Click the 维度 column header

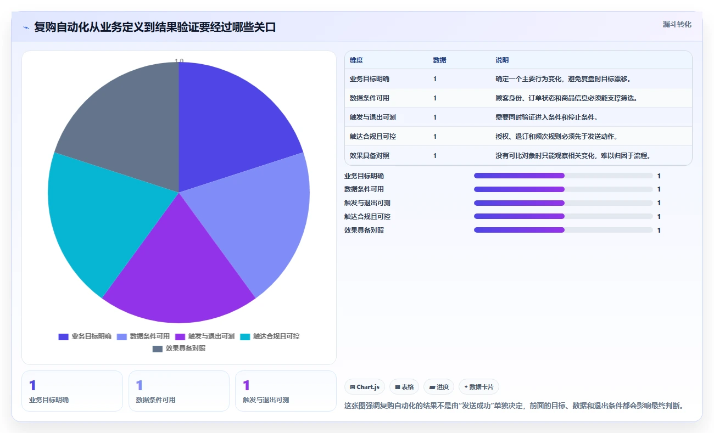click(x=356, y=60)
